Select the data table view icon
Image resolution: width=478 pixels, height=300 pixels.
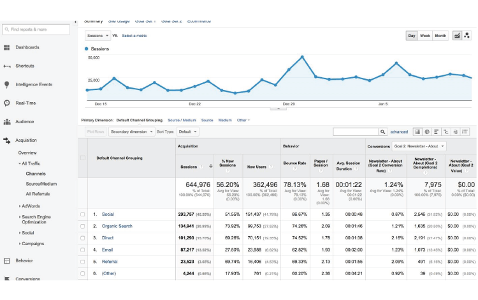pos(417,132)
